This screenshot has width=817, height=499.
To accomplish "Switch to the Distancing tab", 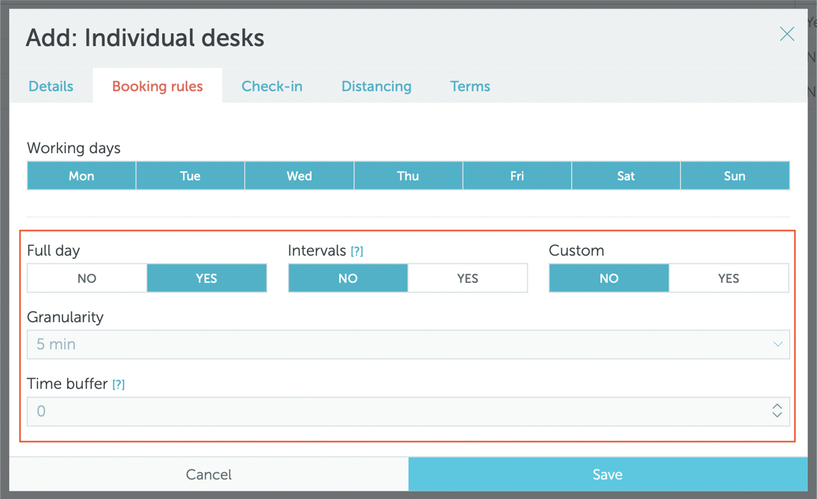I will 376,86.
